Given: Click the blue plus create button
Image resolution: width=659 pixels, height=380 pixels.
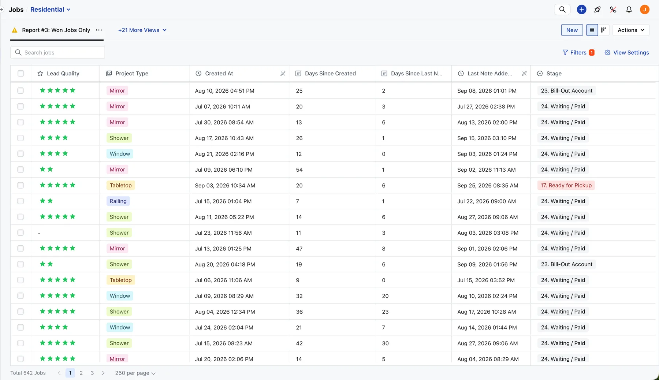Looking at the screenshot, I should [x=581, y=10].
